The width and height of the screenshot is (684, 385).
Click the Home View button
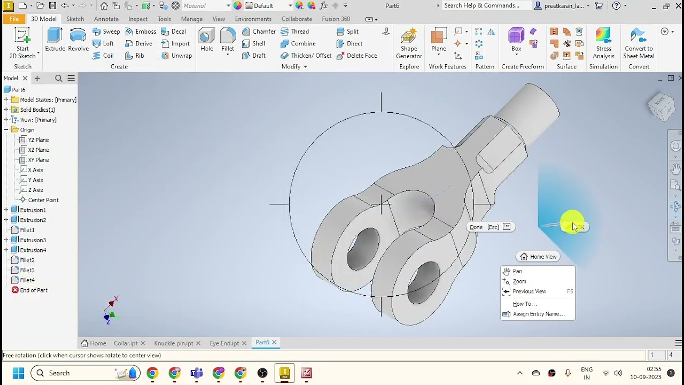click(538, 257)
